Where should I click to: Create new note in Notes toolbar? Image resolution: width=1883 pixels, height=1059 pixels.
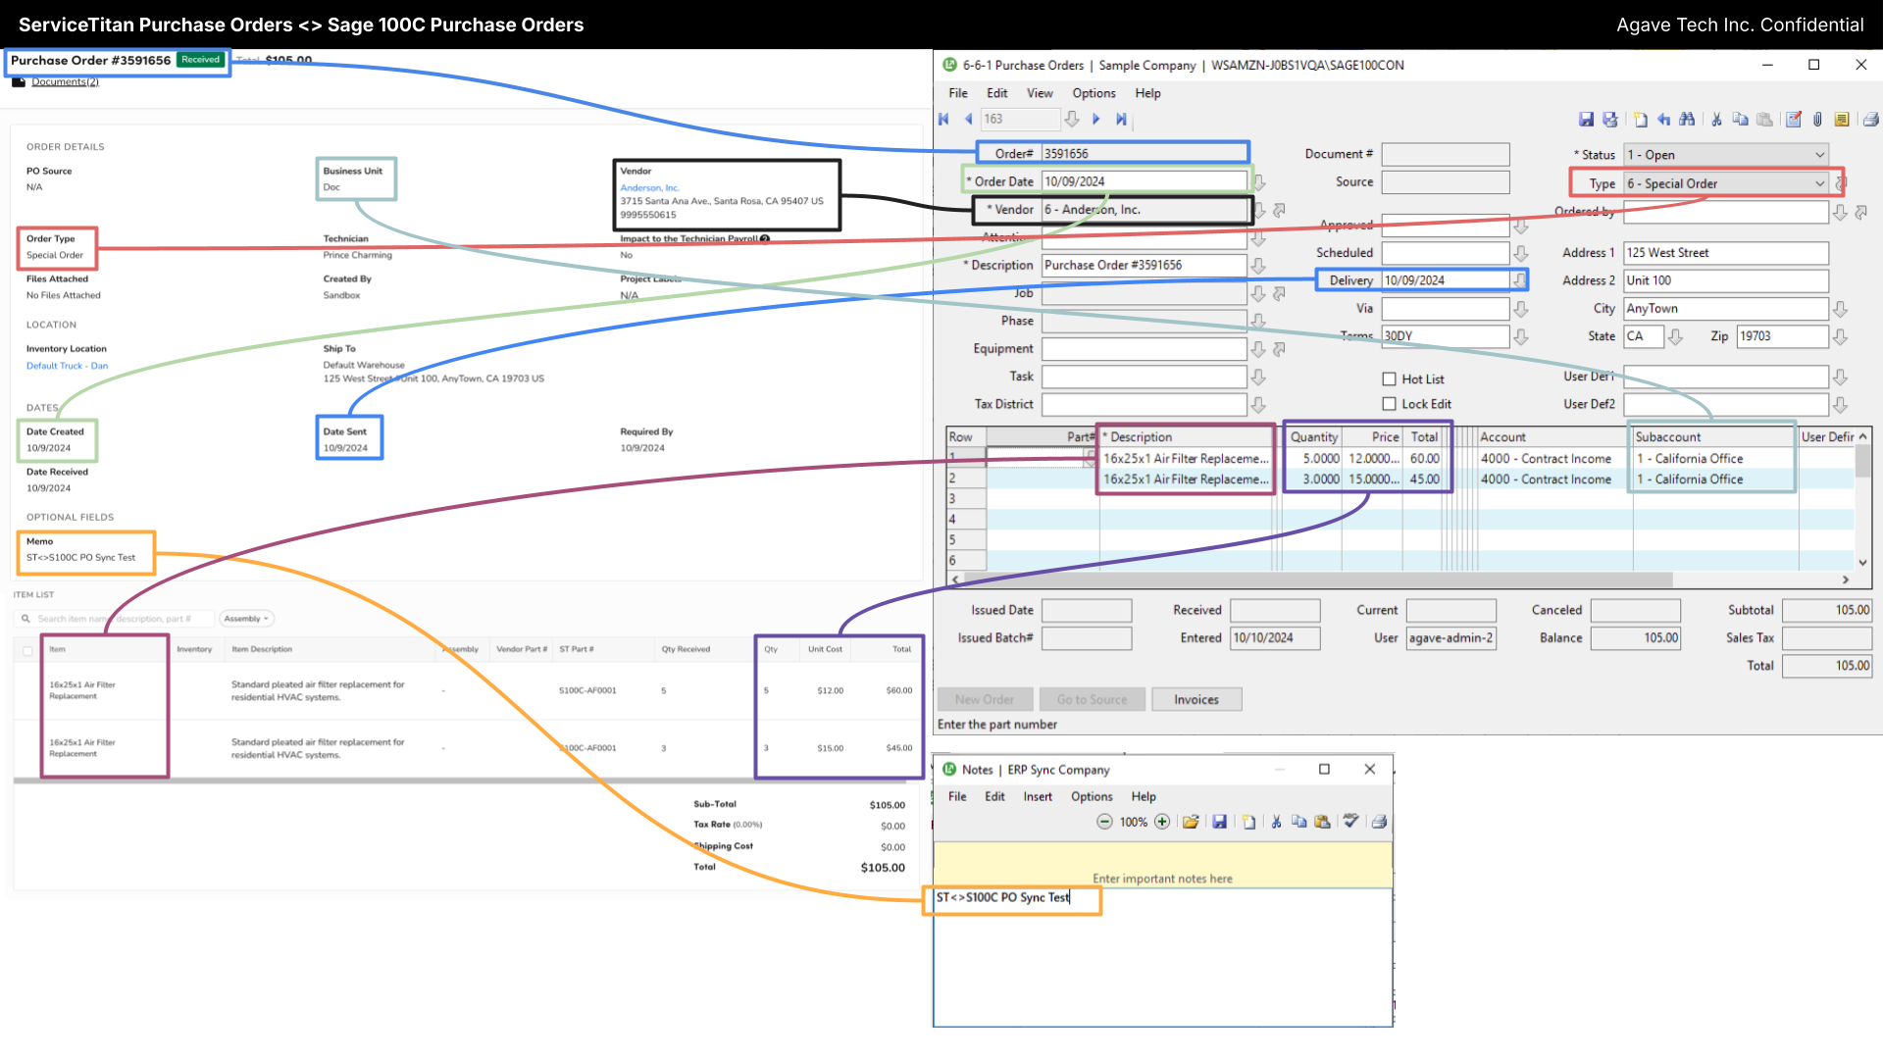point(1248,822)
